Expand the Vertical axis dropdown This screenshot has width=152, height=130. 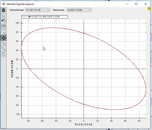pyautogui.click(x=79, y=10)
